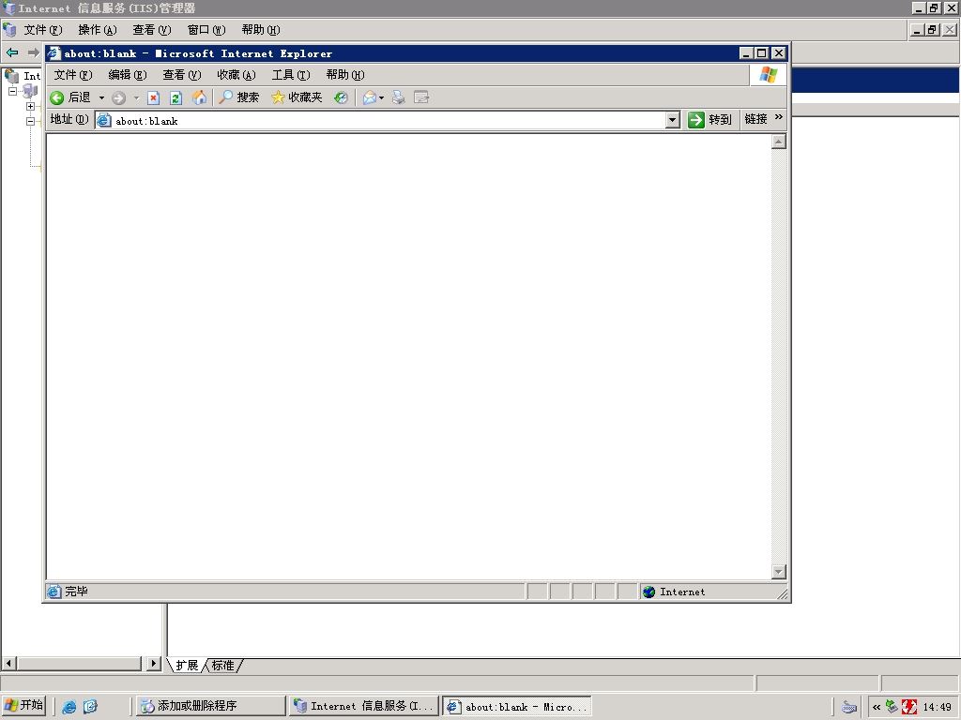Launch Internet Explorer from quick launch
The width and height of the screenshot is (961, 720).
(x=69, y=707)
